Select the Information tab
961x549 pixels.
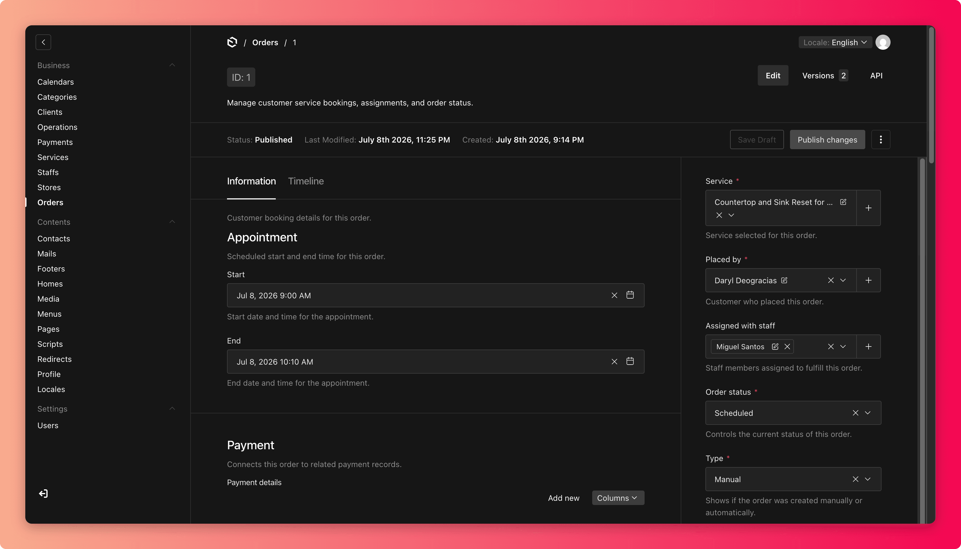tap(251, 181)
